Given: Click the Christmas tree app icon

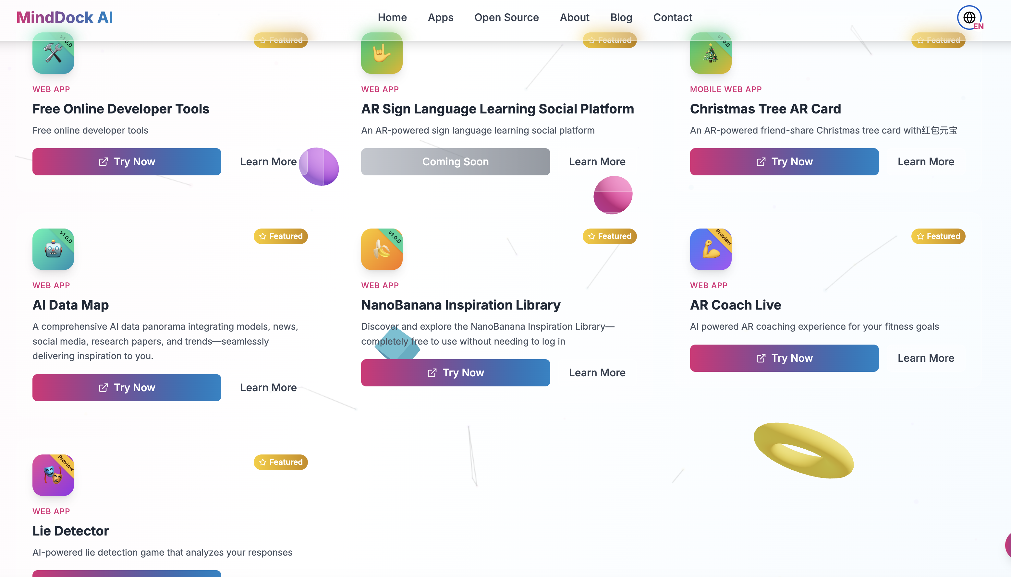Looking at the screenshot, I should click(x=710, y=53).
